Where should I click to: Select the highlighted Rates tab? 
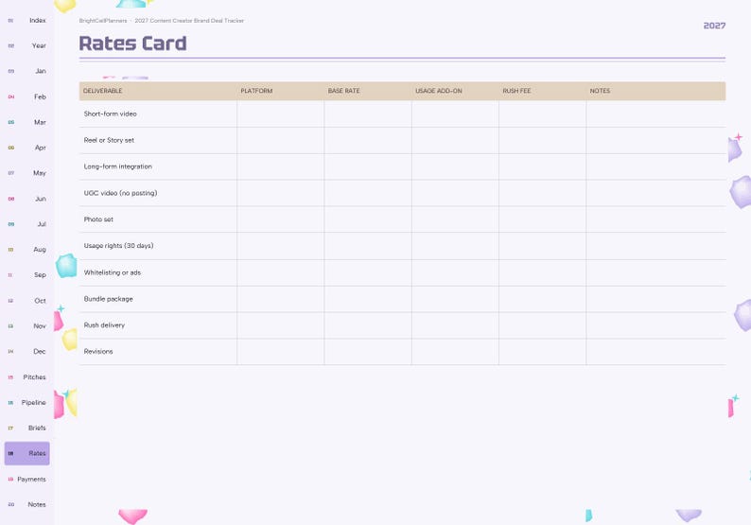pyautogui.click(x=26, y=453)
